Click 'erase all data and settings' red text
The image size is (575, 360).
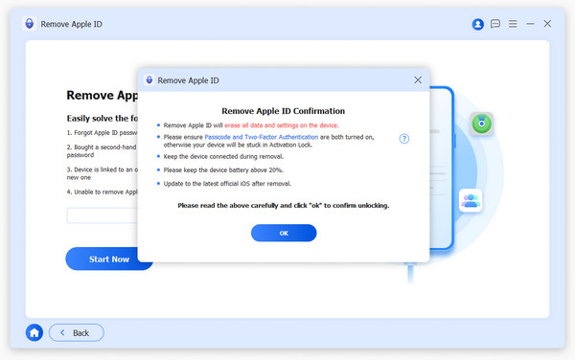pyautogui.click(x=281, y=125)
